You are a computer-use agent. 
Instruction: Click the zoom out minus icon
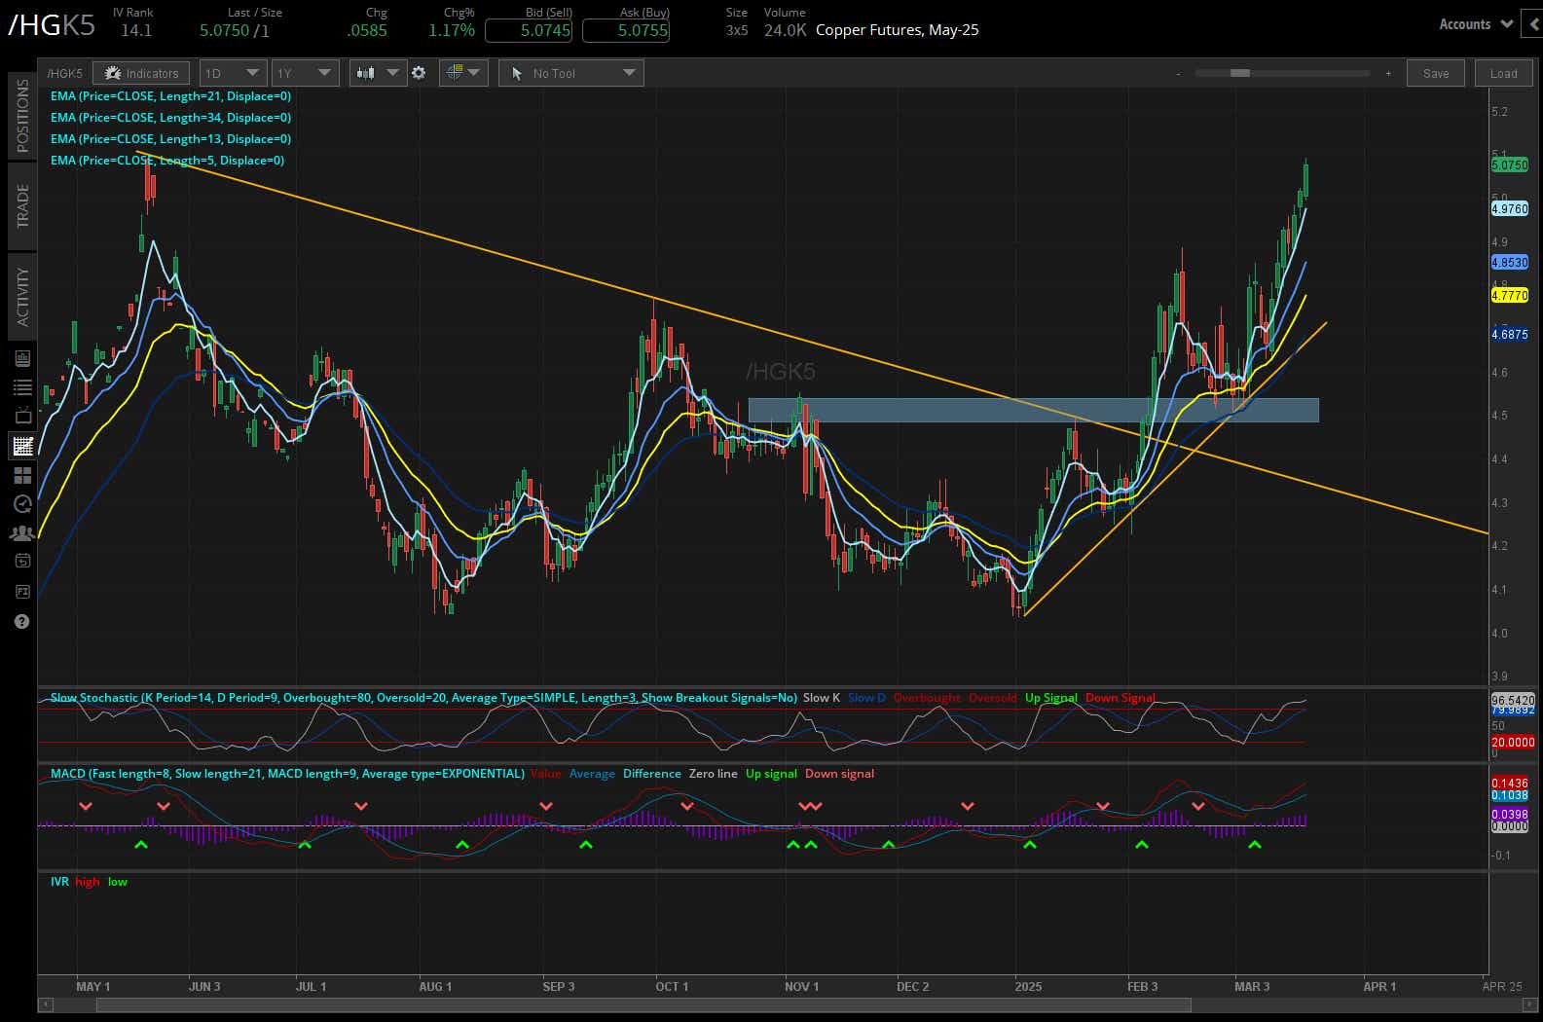(x=1178, y=73)
